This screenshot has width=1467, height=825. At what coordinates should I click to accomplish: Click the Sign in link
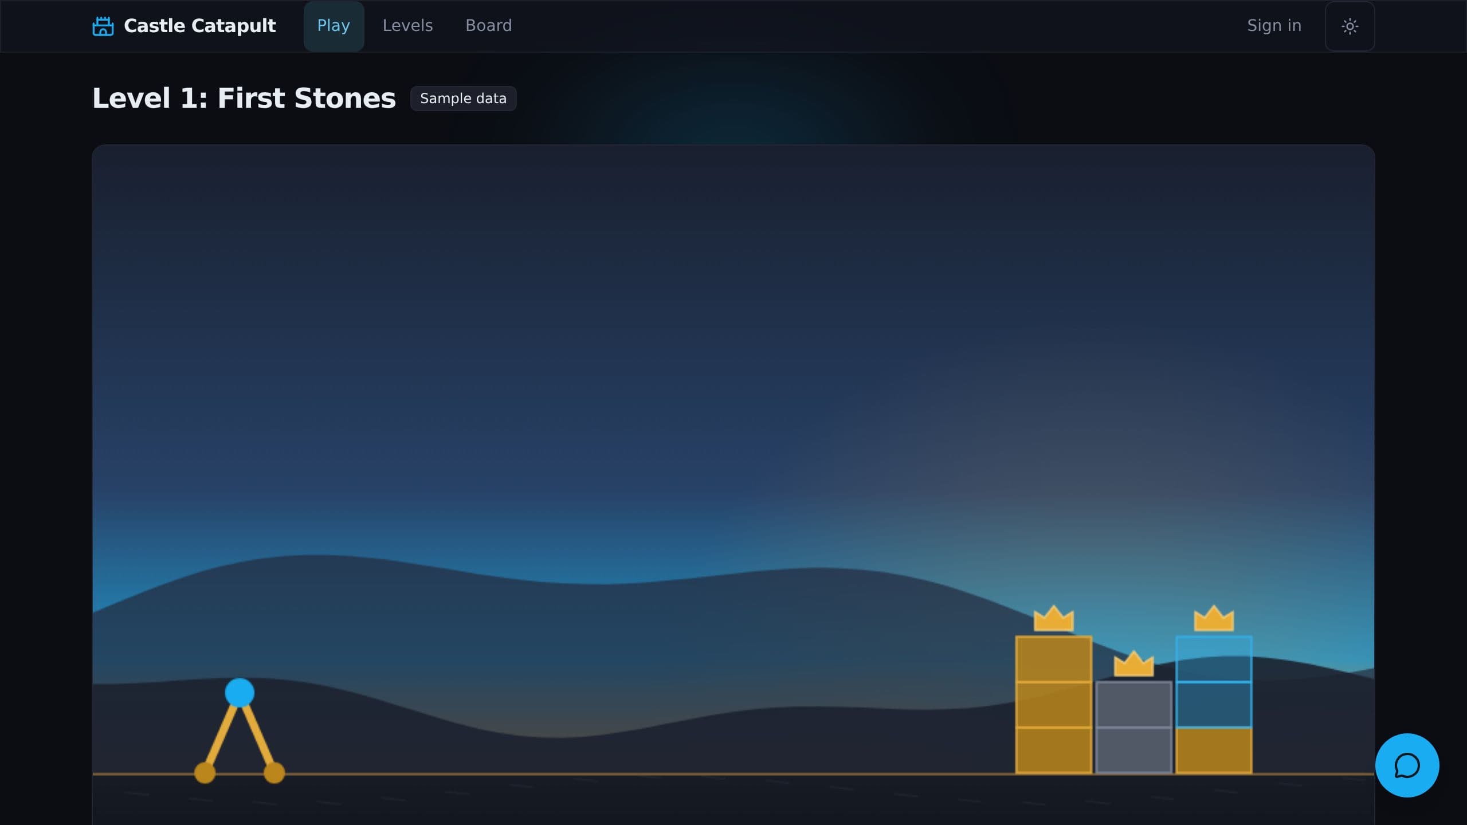[1274, 26]
